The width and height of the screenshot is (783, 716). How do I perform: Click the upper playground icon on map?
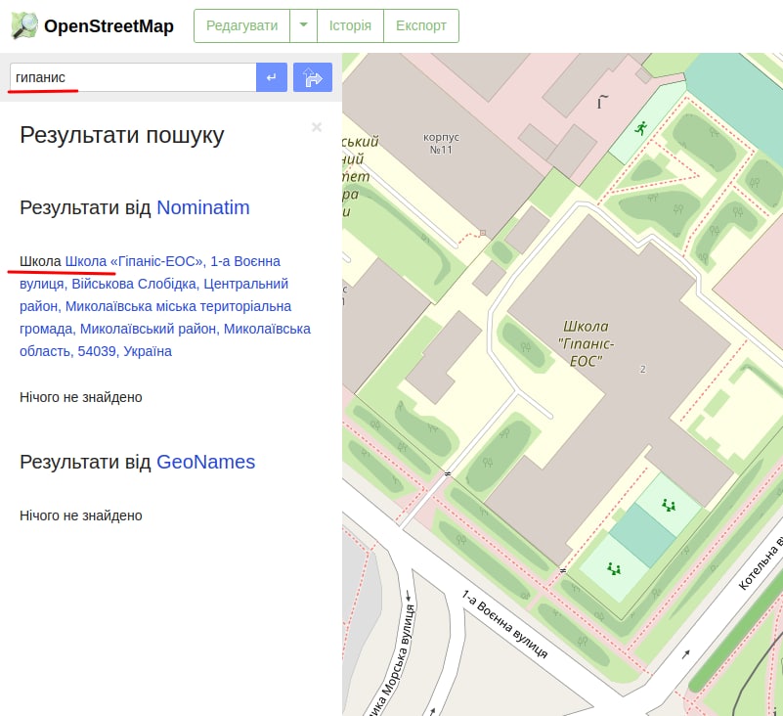[x=669, y=505]
